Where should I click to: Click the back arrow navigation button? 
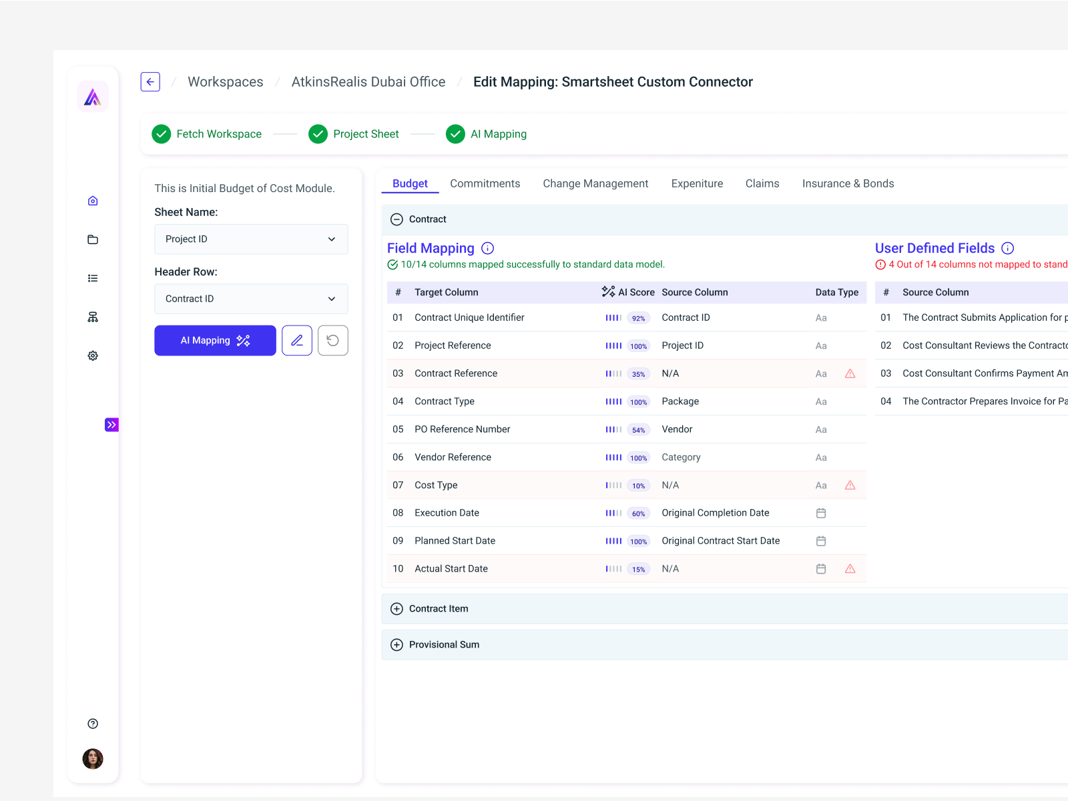pos(150,81)
